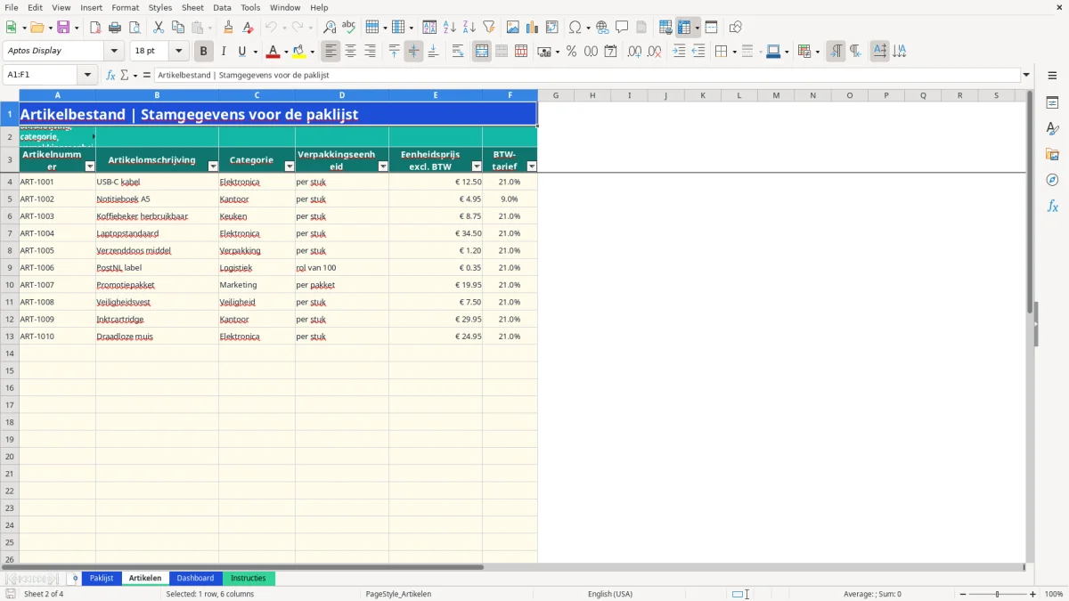The image size is (1069, 601).
Task: Toggle Print Preview
Action: pos(135,28)
